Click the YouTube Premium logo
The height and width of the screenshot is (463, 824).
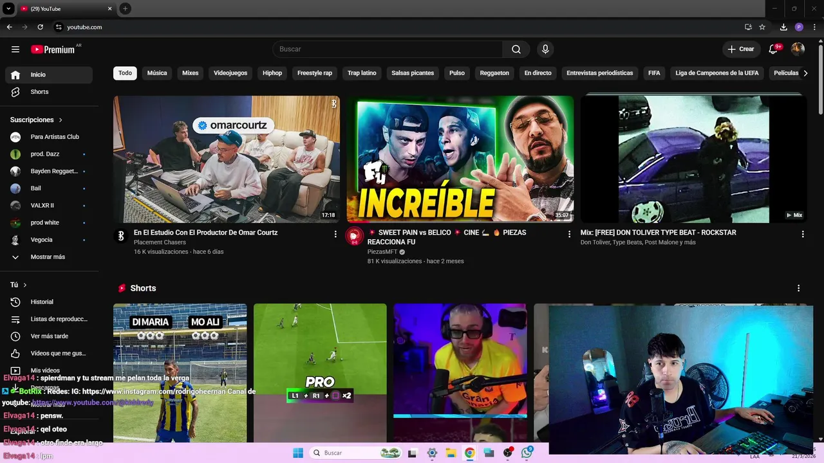53,50
